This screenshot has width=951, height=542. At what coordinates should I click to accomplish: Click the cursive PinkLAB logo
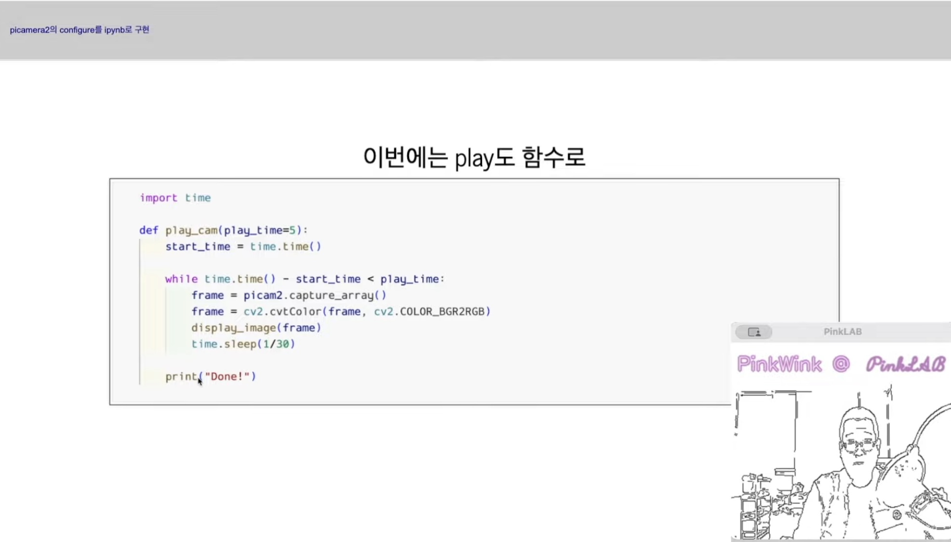[905, 364]
